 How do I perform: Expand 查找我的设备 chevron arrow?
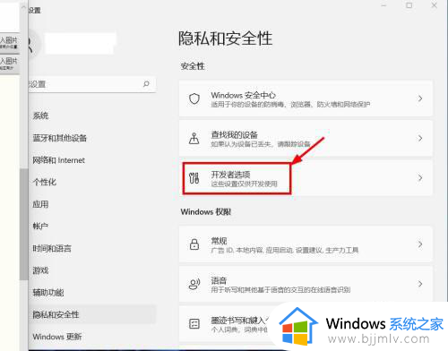tap(420, 138)
